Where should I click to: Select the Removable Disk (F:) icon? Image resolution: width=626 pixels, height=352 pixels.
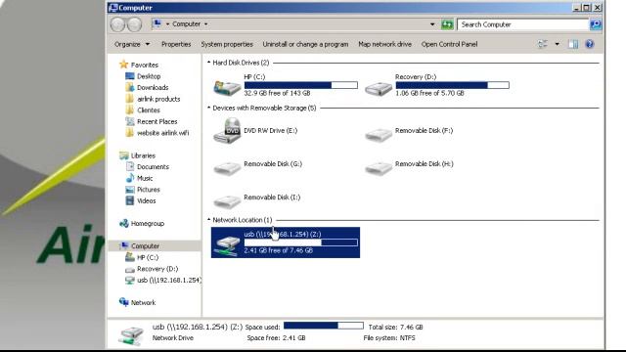pos(379,135)
